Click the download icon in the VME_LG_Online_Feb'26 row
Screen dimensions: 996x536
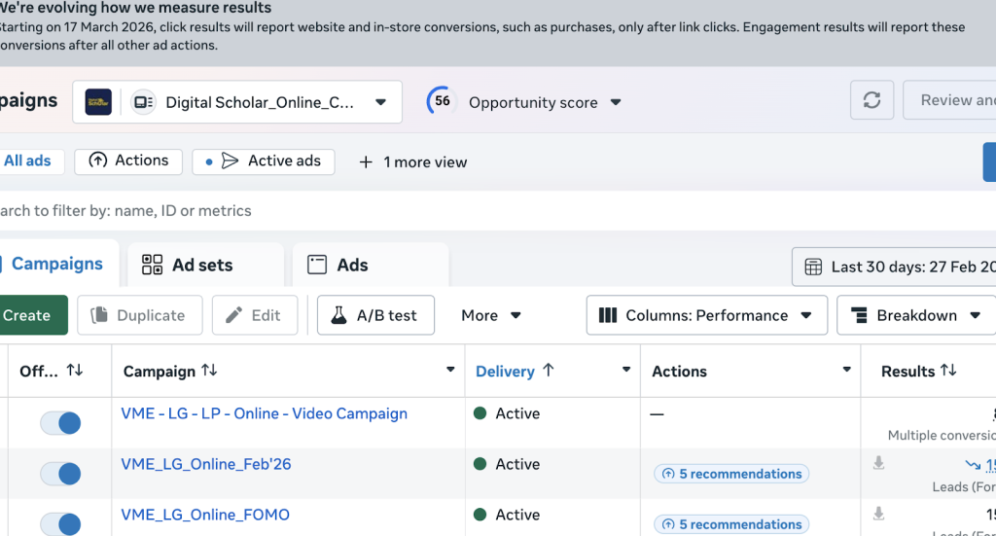click(878, 464)
